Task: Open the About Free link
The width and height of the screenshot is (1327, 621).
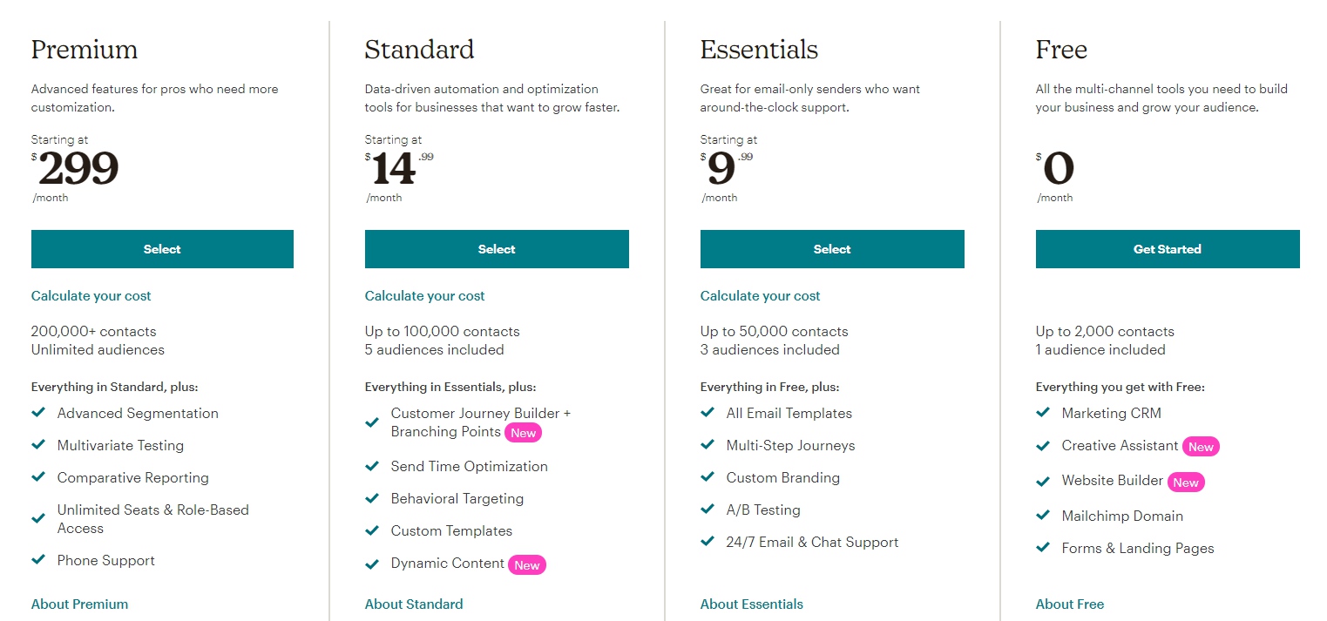Action: coord(1070,604)
